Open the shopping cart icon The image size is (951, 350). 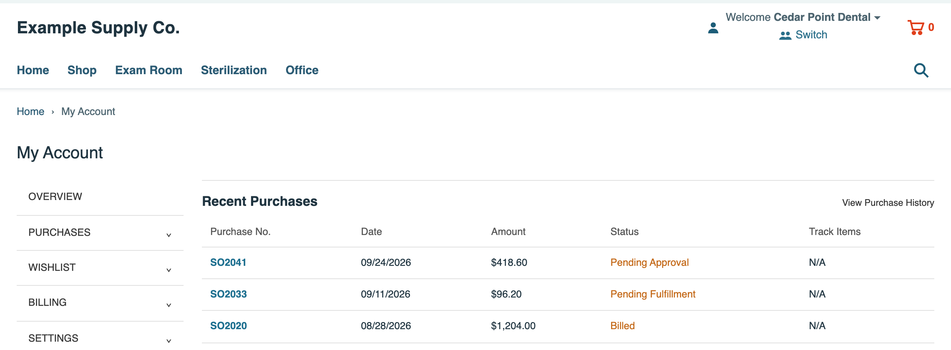coord(916,27)
